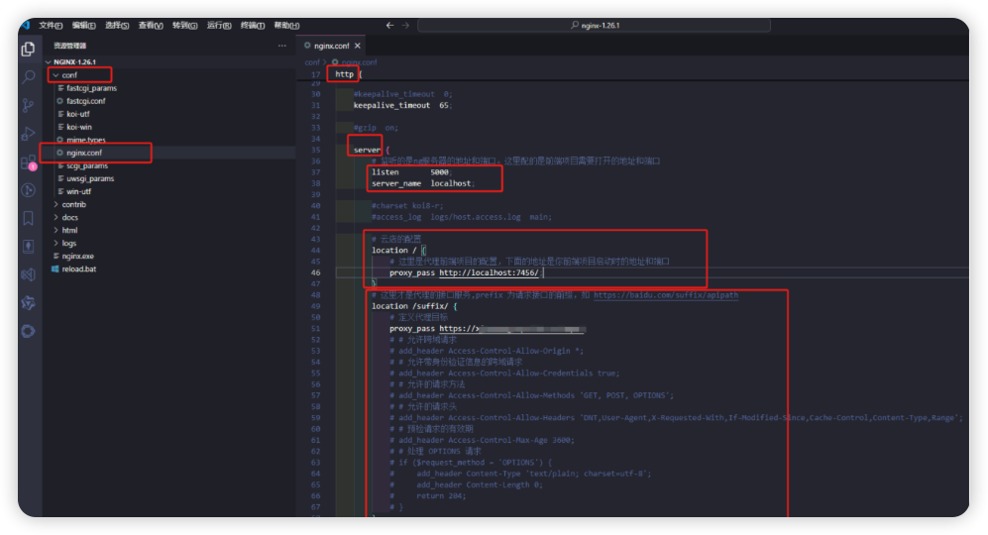Expand the html folder
This screenshot has height=535, width=988.
[x=169, y=230]
